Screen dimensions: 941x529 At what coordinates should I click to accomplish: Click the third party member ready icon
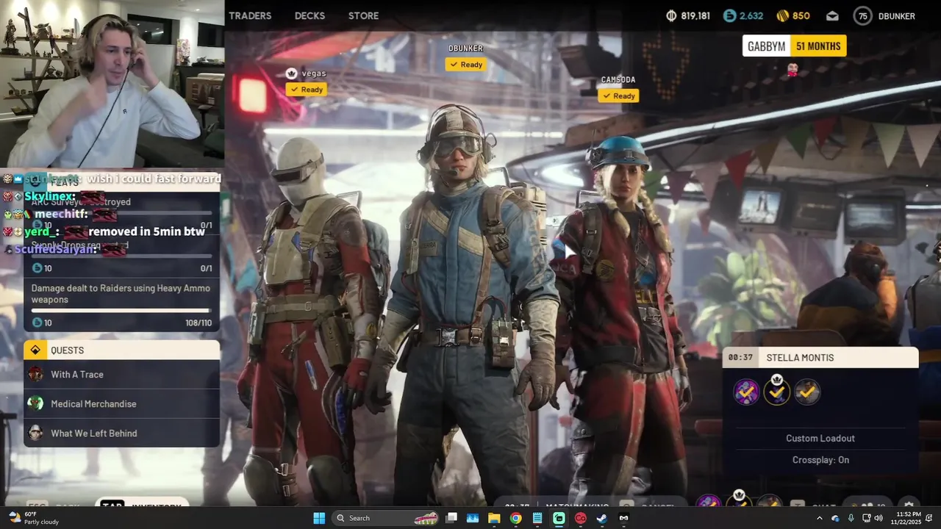tap(807, 392)
